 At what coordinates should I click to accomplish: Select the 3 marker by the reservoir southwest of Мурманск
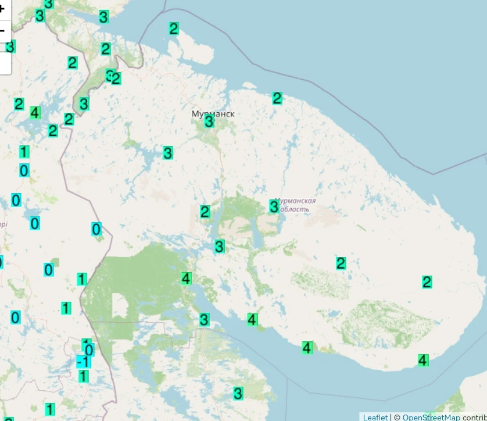(168, 153)
